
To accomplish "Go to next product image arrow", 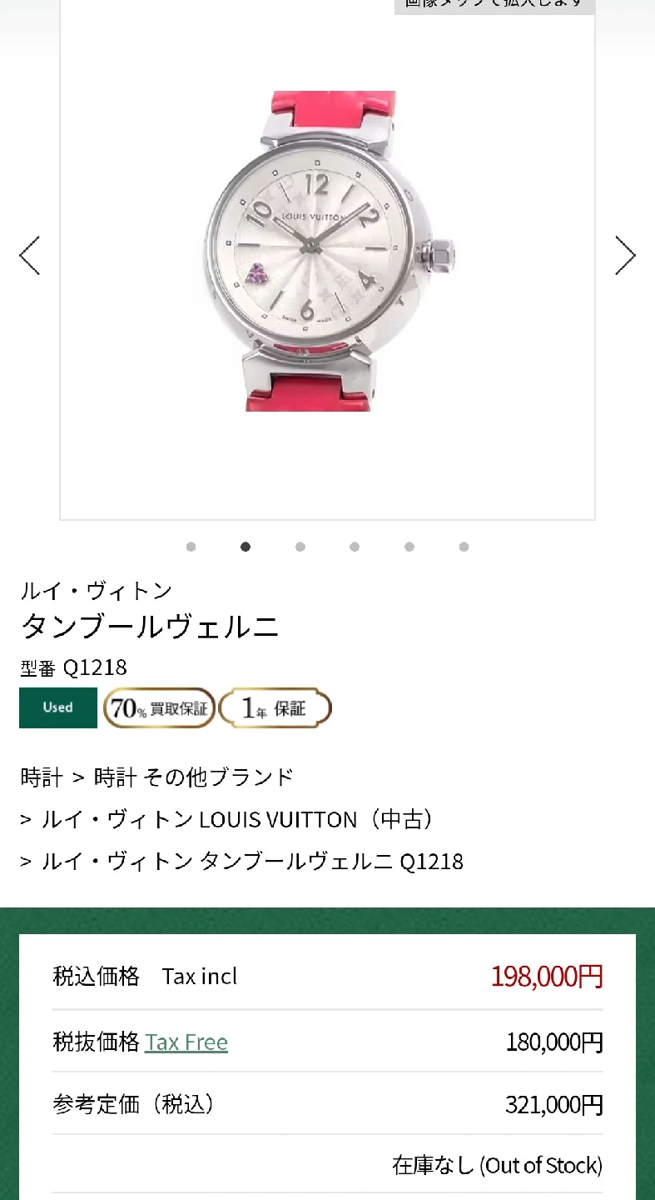I will pos(625,255).
